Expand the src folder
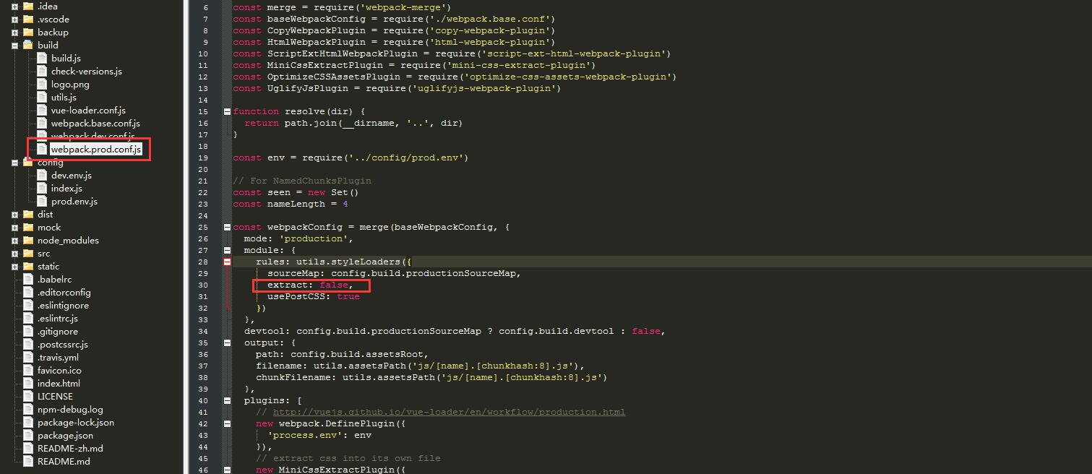 point(14,254)
